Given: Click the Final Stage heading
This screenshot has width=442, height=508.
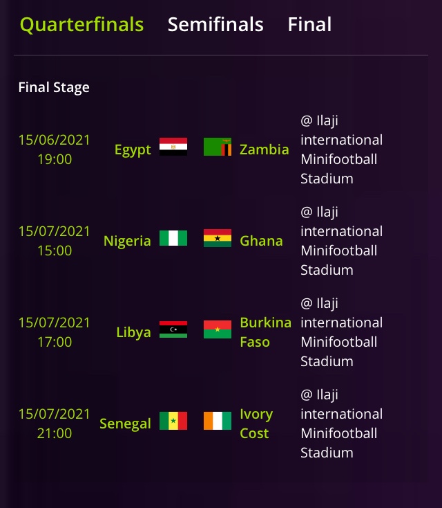Looking at the screenshot, I should click(54, 87).
